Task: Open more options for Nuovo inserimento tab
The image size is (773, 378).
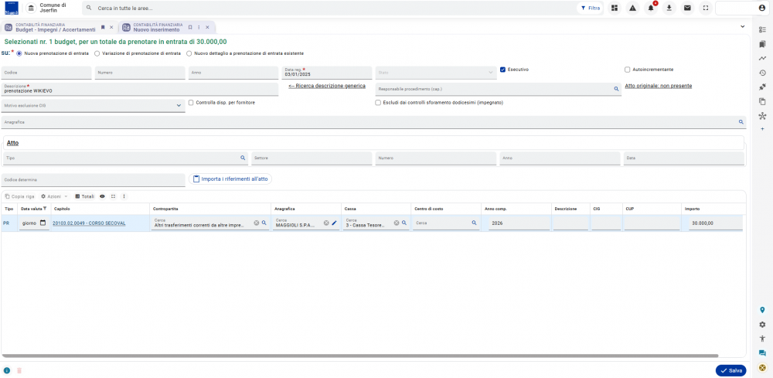Action: (199, 27)
